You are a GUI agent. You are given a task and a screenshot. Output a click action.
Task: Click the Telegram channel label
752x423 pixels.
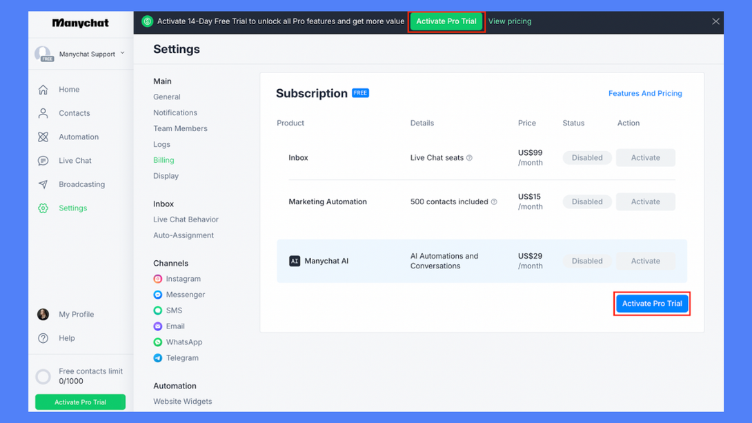coord(182,357)
